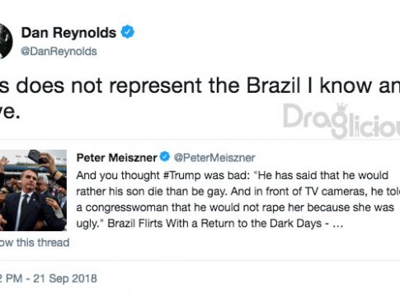
Task: Click Peter Meiszner's verified badge
Action: coord(165,157)
